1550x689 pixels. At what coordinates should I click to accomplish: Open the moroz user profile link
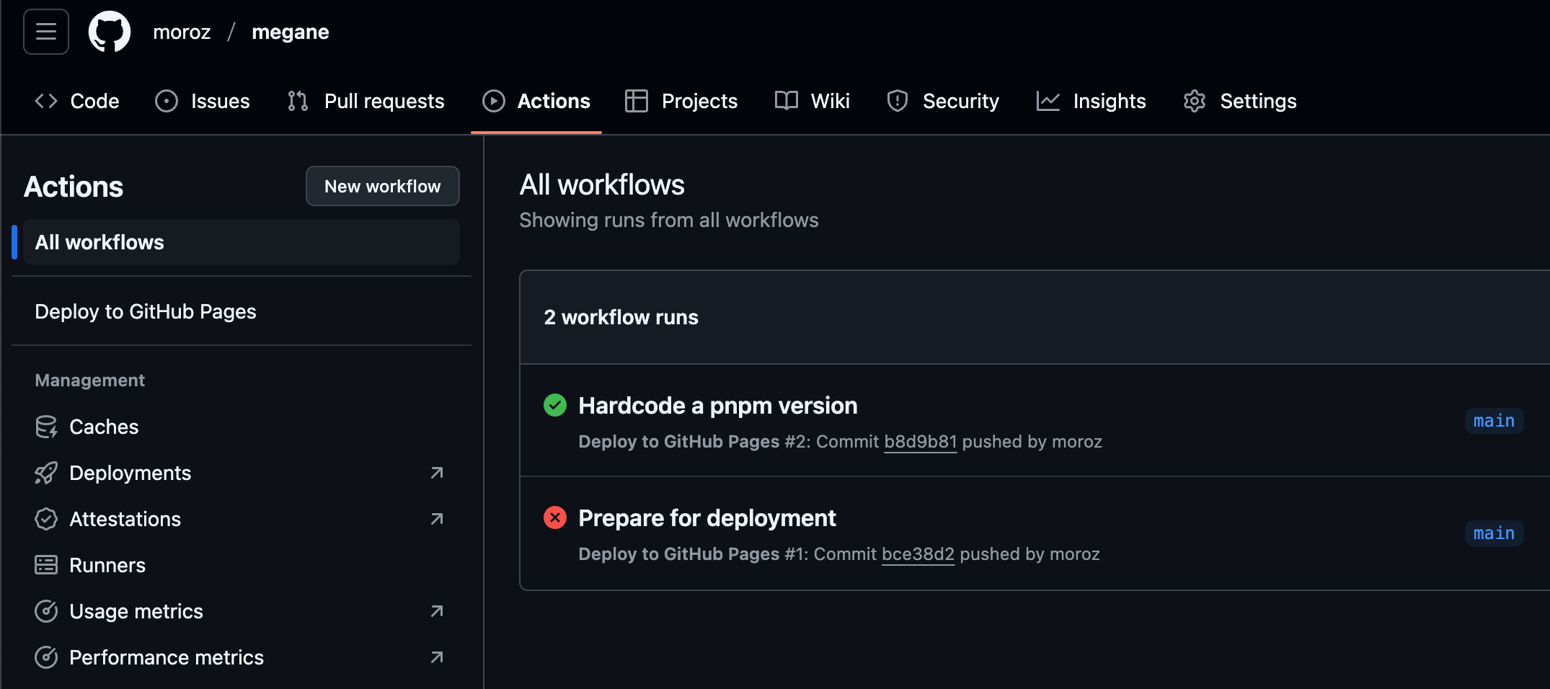click(x=182, y=32)
